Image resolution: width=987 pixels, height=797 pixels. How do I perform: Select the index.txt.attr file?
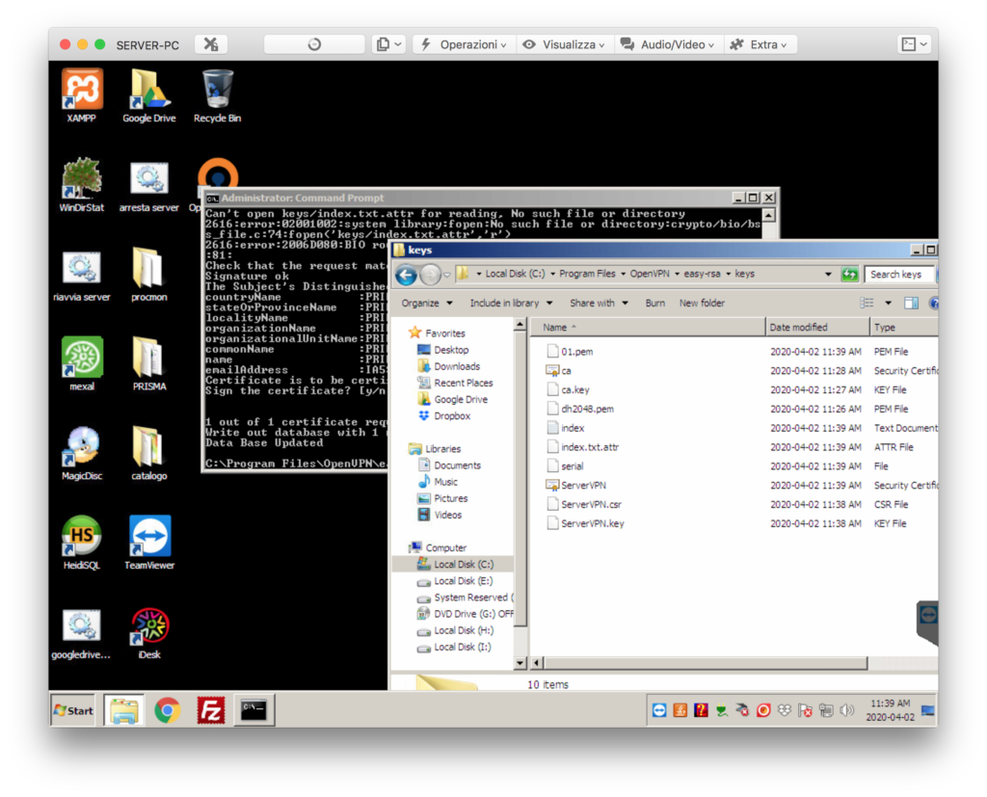pos(582,447)
